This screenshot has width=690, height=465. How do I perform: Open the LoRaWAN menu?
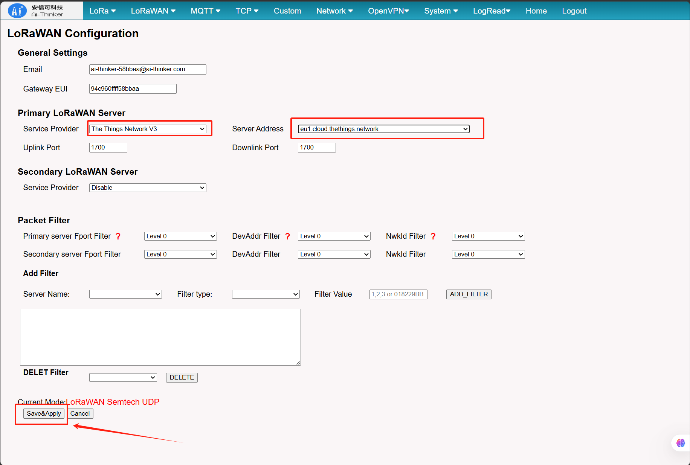[x=153, y=11]
